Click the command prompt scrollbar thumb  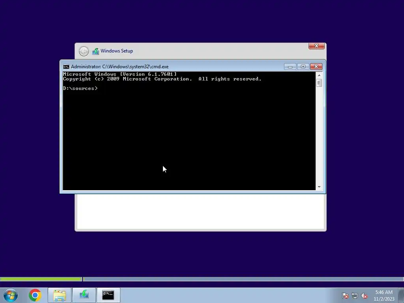point(319,83)
